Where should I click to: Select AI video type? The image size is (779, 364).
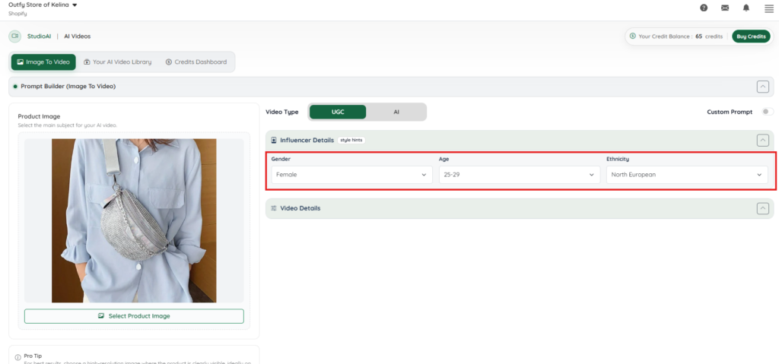point(396,112)
